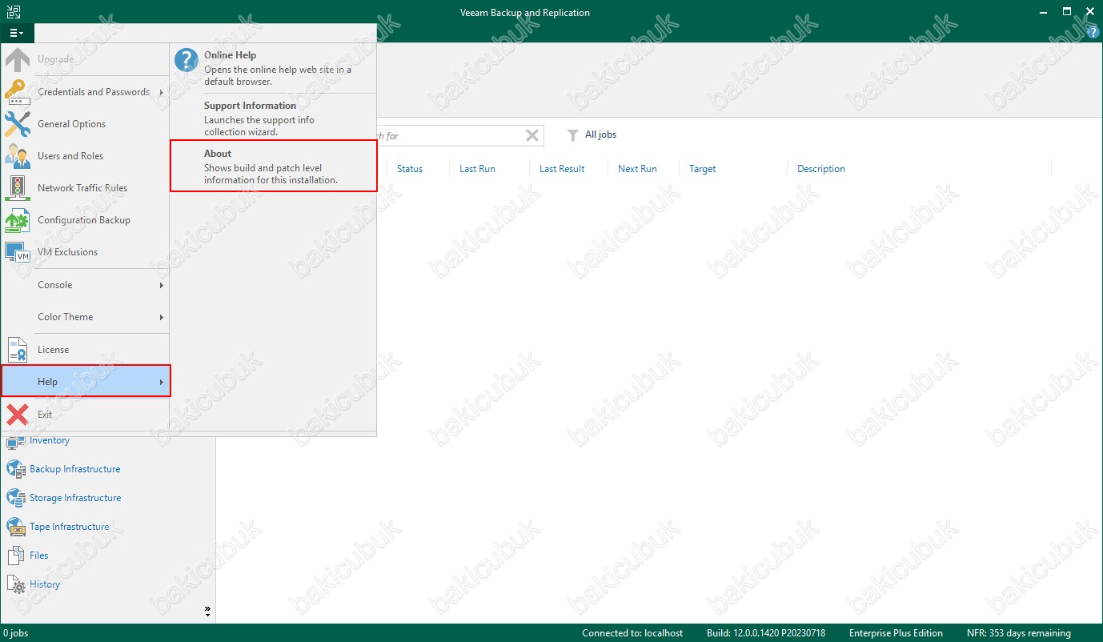
Task: Open the Color Theme submenu
Action: click(86, 317)
